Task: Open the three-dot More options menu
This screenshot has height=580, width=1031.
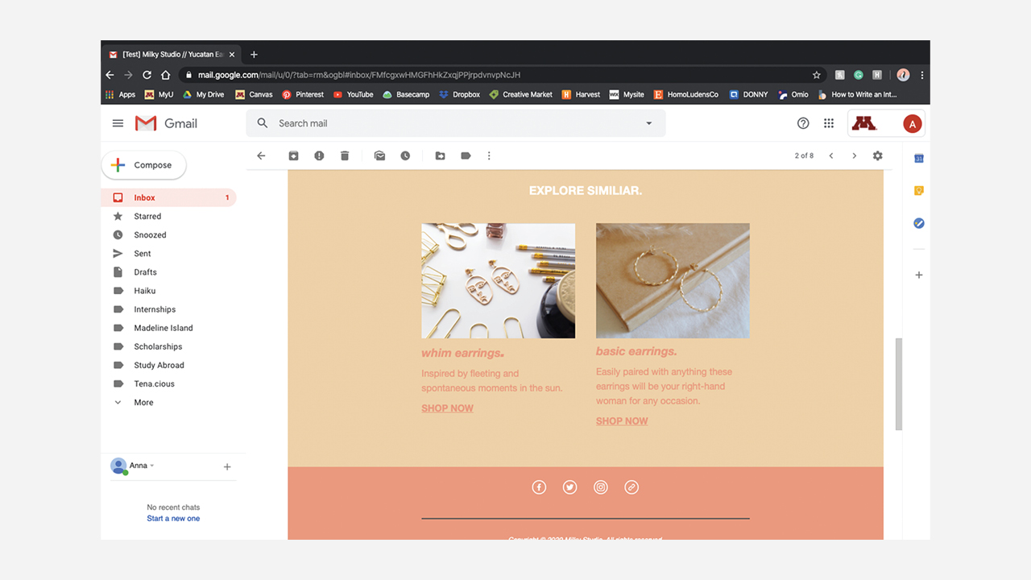Action: (x=489, y=155)
